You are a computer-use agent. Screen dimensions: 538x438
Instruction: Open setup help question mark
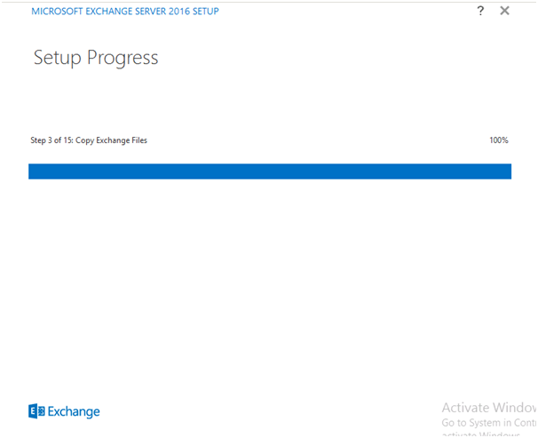pos(480,11)
